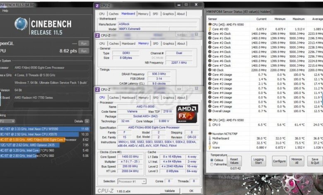Select the Intel Xeon X5570 ranking row
Viewport: 323px width, 195px height.
45,134
